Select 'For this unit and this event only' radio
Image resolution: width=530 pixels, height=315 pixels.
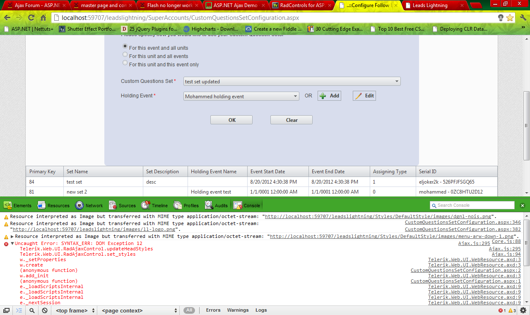point(125,63)
